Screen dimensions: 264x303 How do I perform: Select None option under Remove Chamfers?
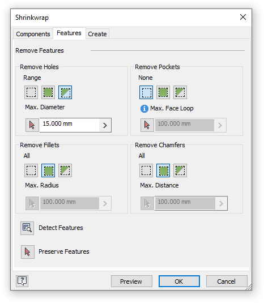click(146, 170)
